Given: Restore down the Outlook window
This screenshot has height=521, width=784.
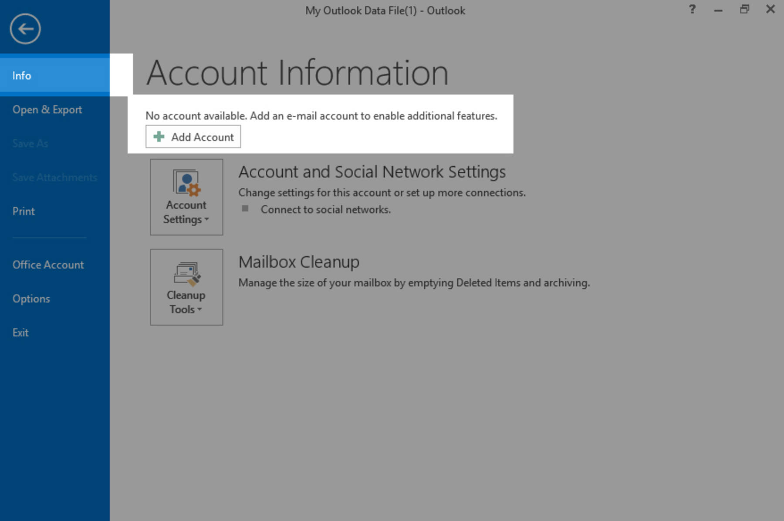Looking at the screenshot, I should click(744, 9).
